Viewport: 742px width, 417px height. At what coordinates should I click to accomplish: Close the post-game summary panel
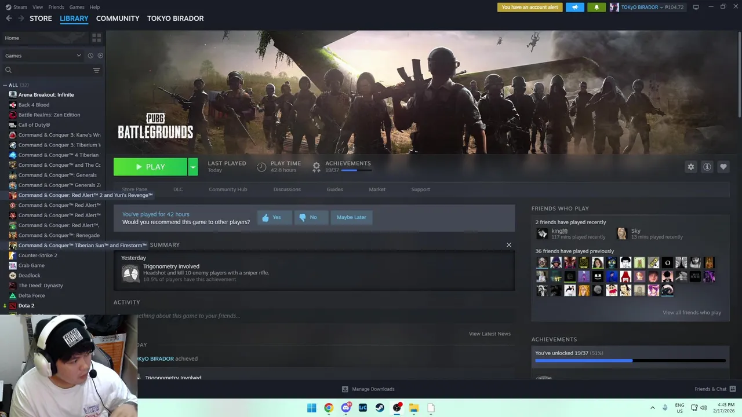click(509, 245)
